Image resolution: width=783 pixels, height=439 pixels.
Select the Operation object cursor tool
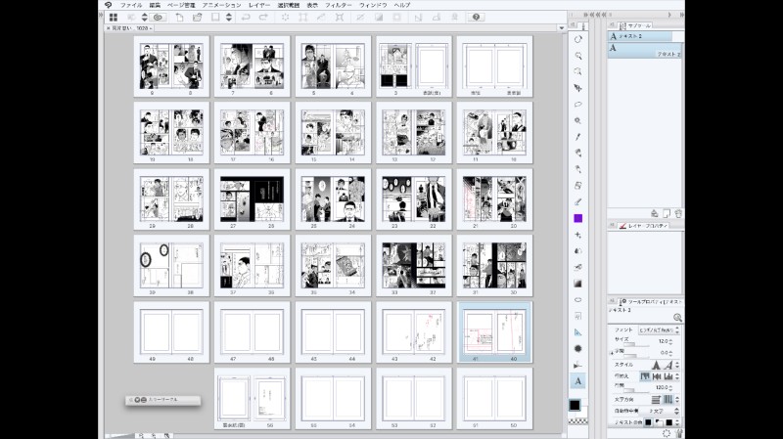[577, 88]
